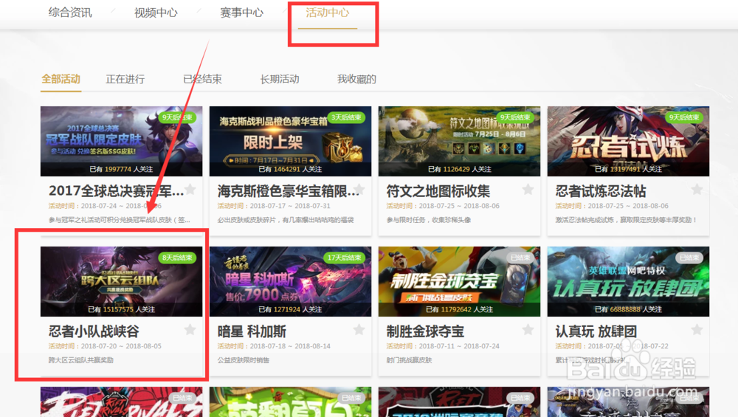738x417 pixels.
Task: Open 认真玩放肆团 banner image
Action: (628, 281)
